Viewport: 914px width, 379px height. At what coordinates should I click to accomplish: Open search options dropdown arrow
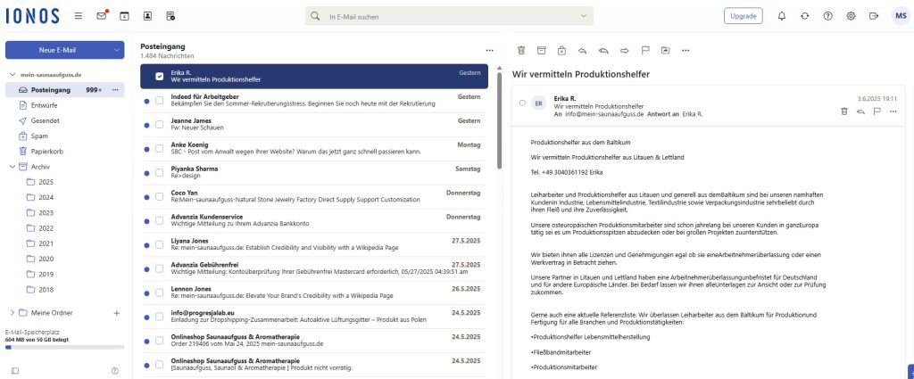click(x=584, y=16)
